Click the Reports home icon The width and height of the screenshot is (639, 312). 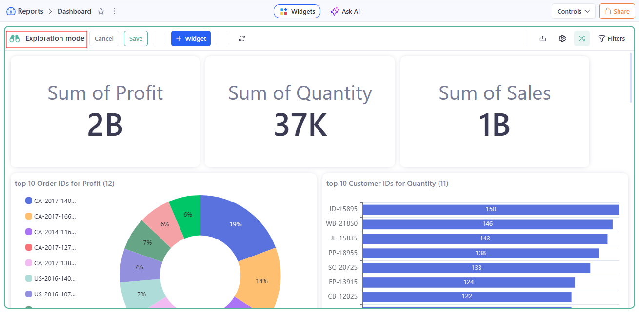[x=11, y=11]
